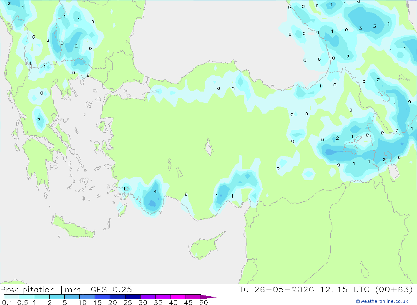Click the 10–15 mm legend swatch
Viewport: 417px width, 305px height.
87,297
